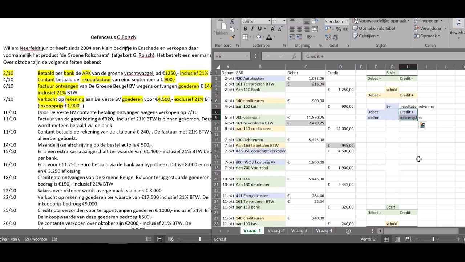This screenshot has width=465, height=262.
Task: Open Opmaken als tabel menu
Action: [375, 28]
